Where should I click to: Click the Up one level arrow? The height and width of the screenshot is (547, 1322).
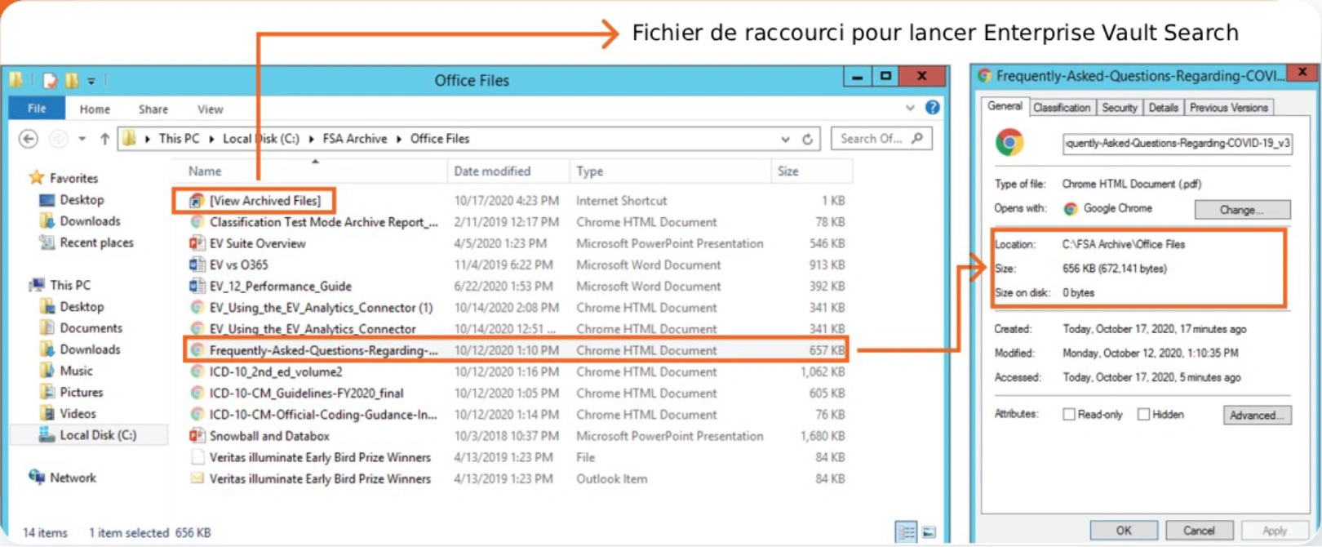104,139
